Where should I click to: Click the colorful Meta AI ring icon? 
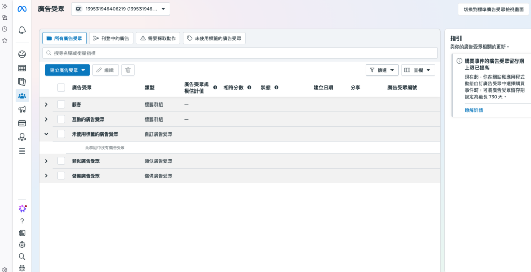point(22,208)
